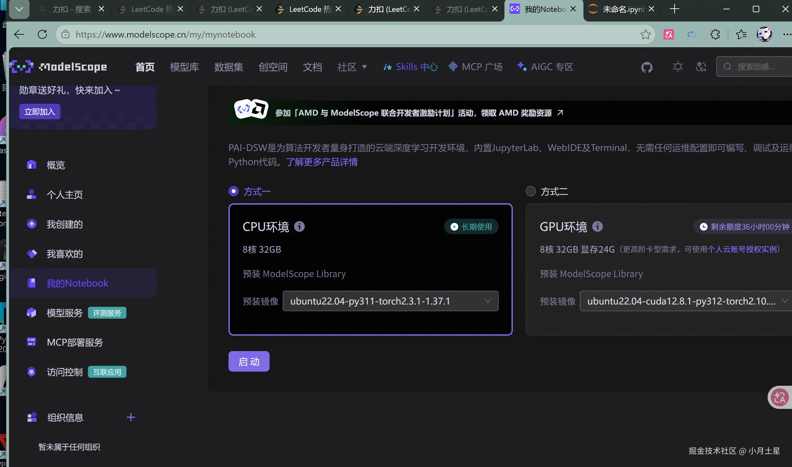Image resolution: width=792 pixels, height=467 pixels.
Task: Open the browser settings and more menu
Action: pos(787,34)
